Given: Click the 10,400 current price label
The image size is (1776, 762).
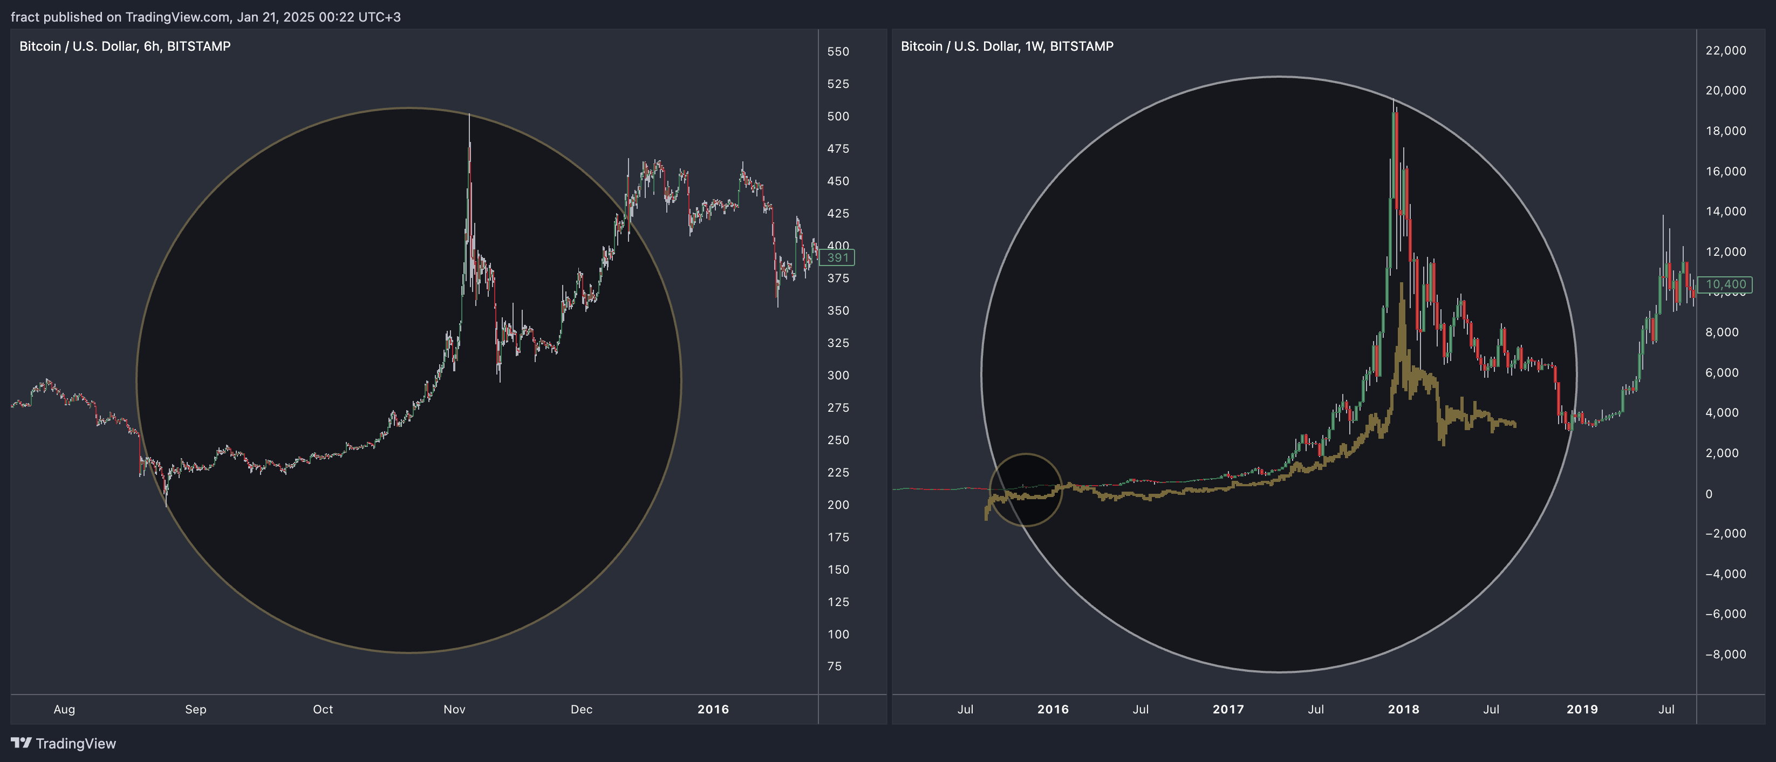Looking at the screenshot, I should pyautogui.click(x=1724, y=284).
